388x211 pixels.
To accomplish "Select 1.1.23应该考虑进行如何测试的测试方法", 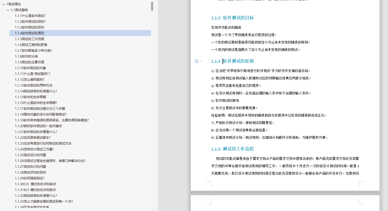I will [43, 143].
